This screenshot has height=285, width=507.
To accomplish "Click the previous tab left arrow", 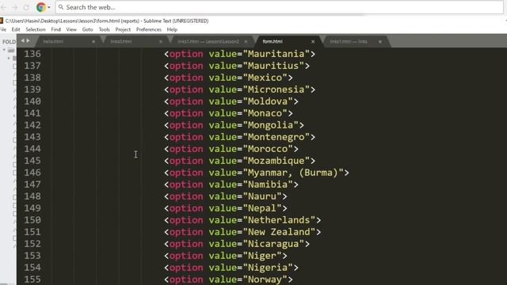I will click(x=23, y=40).
